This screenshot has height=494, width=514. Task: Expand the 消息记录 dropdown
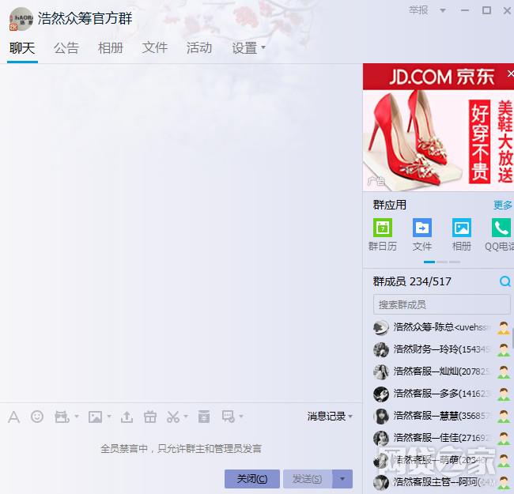click(350, 417)
